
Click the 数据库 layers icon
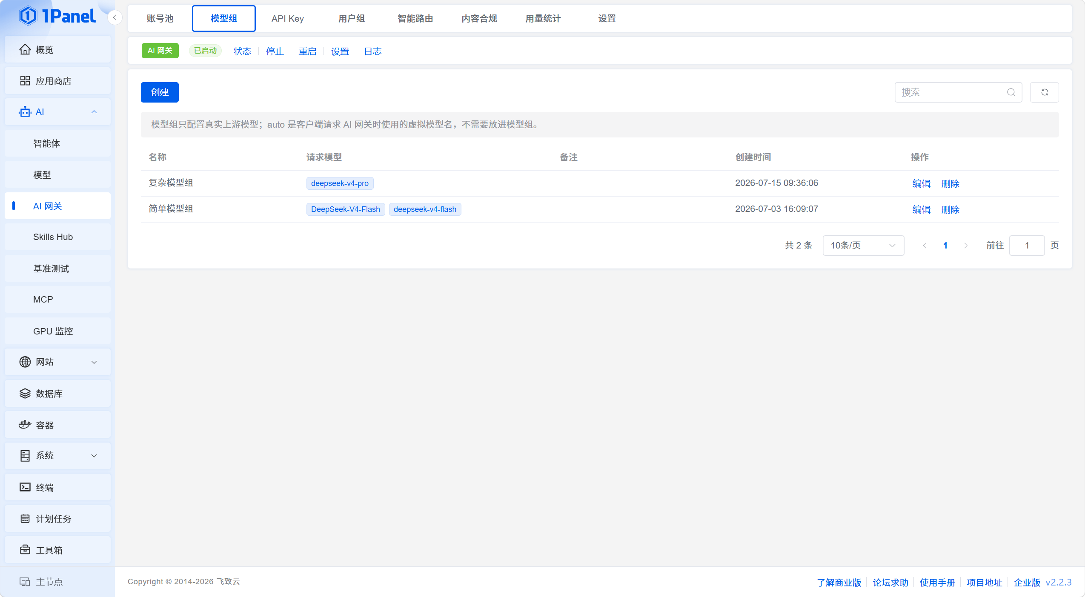click(25, 393)
